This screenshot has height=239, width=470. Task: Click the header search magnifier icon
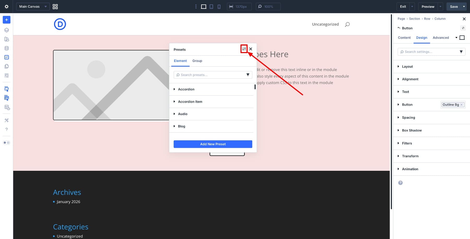click(x=347, y=24)
